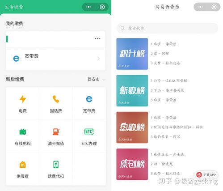Screen dimensions: 223x191
Task: Tap the 供暖费 house icon
Action: [x=23, y=165]
